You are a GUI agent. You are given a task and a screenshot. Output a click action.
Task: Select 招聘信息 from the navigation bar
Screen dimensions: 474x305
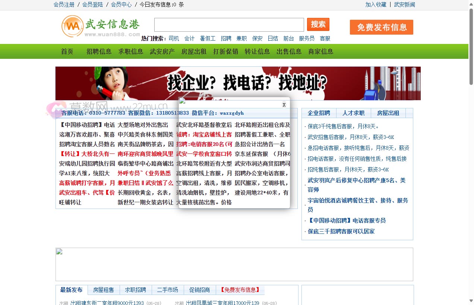tap(98, 51)
